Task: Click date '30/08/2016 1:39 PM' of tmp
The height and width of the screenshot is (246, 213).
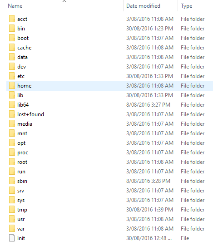Action: [x=149, y=210]
